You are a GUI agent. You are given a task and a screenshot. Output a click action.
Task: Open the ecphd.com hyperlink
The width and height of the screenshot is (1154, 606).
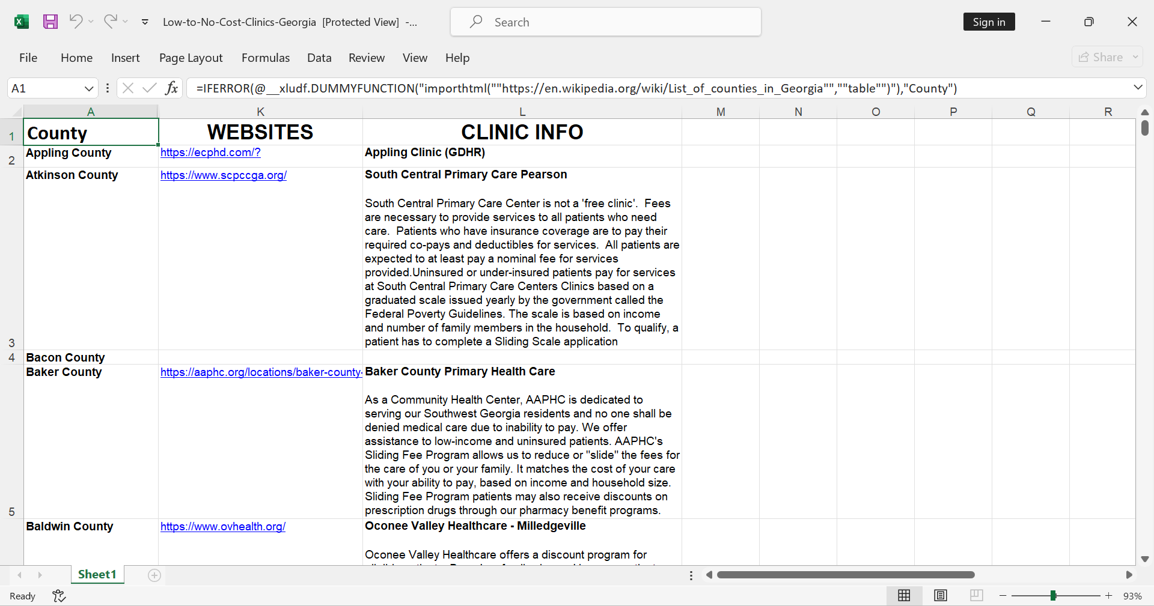point(210,153)
